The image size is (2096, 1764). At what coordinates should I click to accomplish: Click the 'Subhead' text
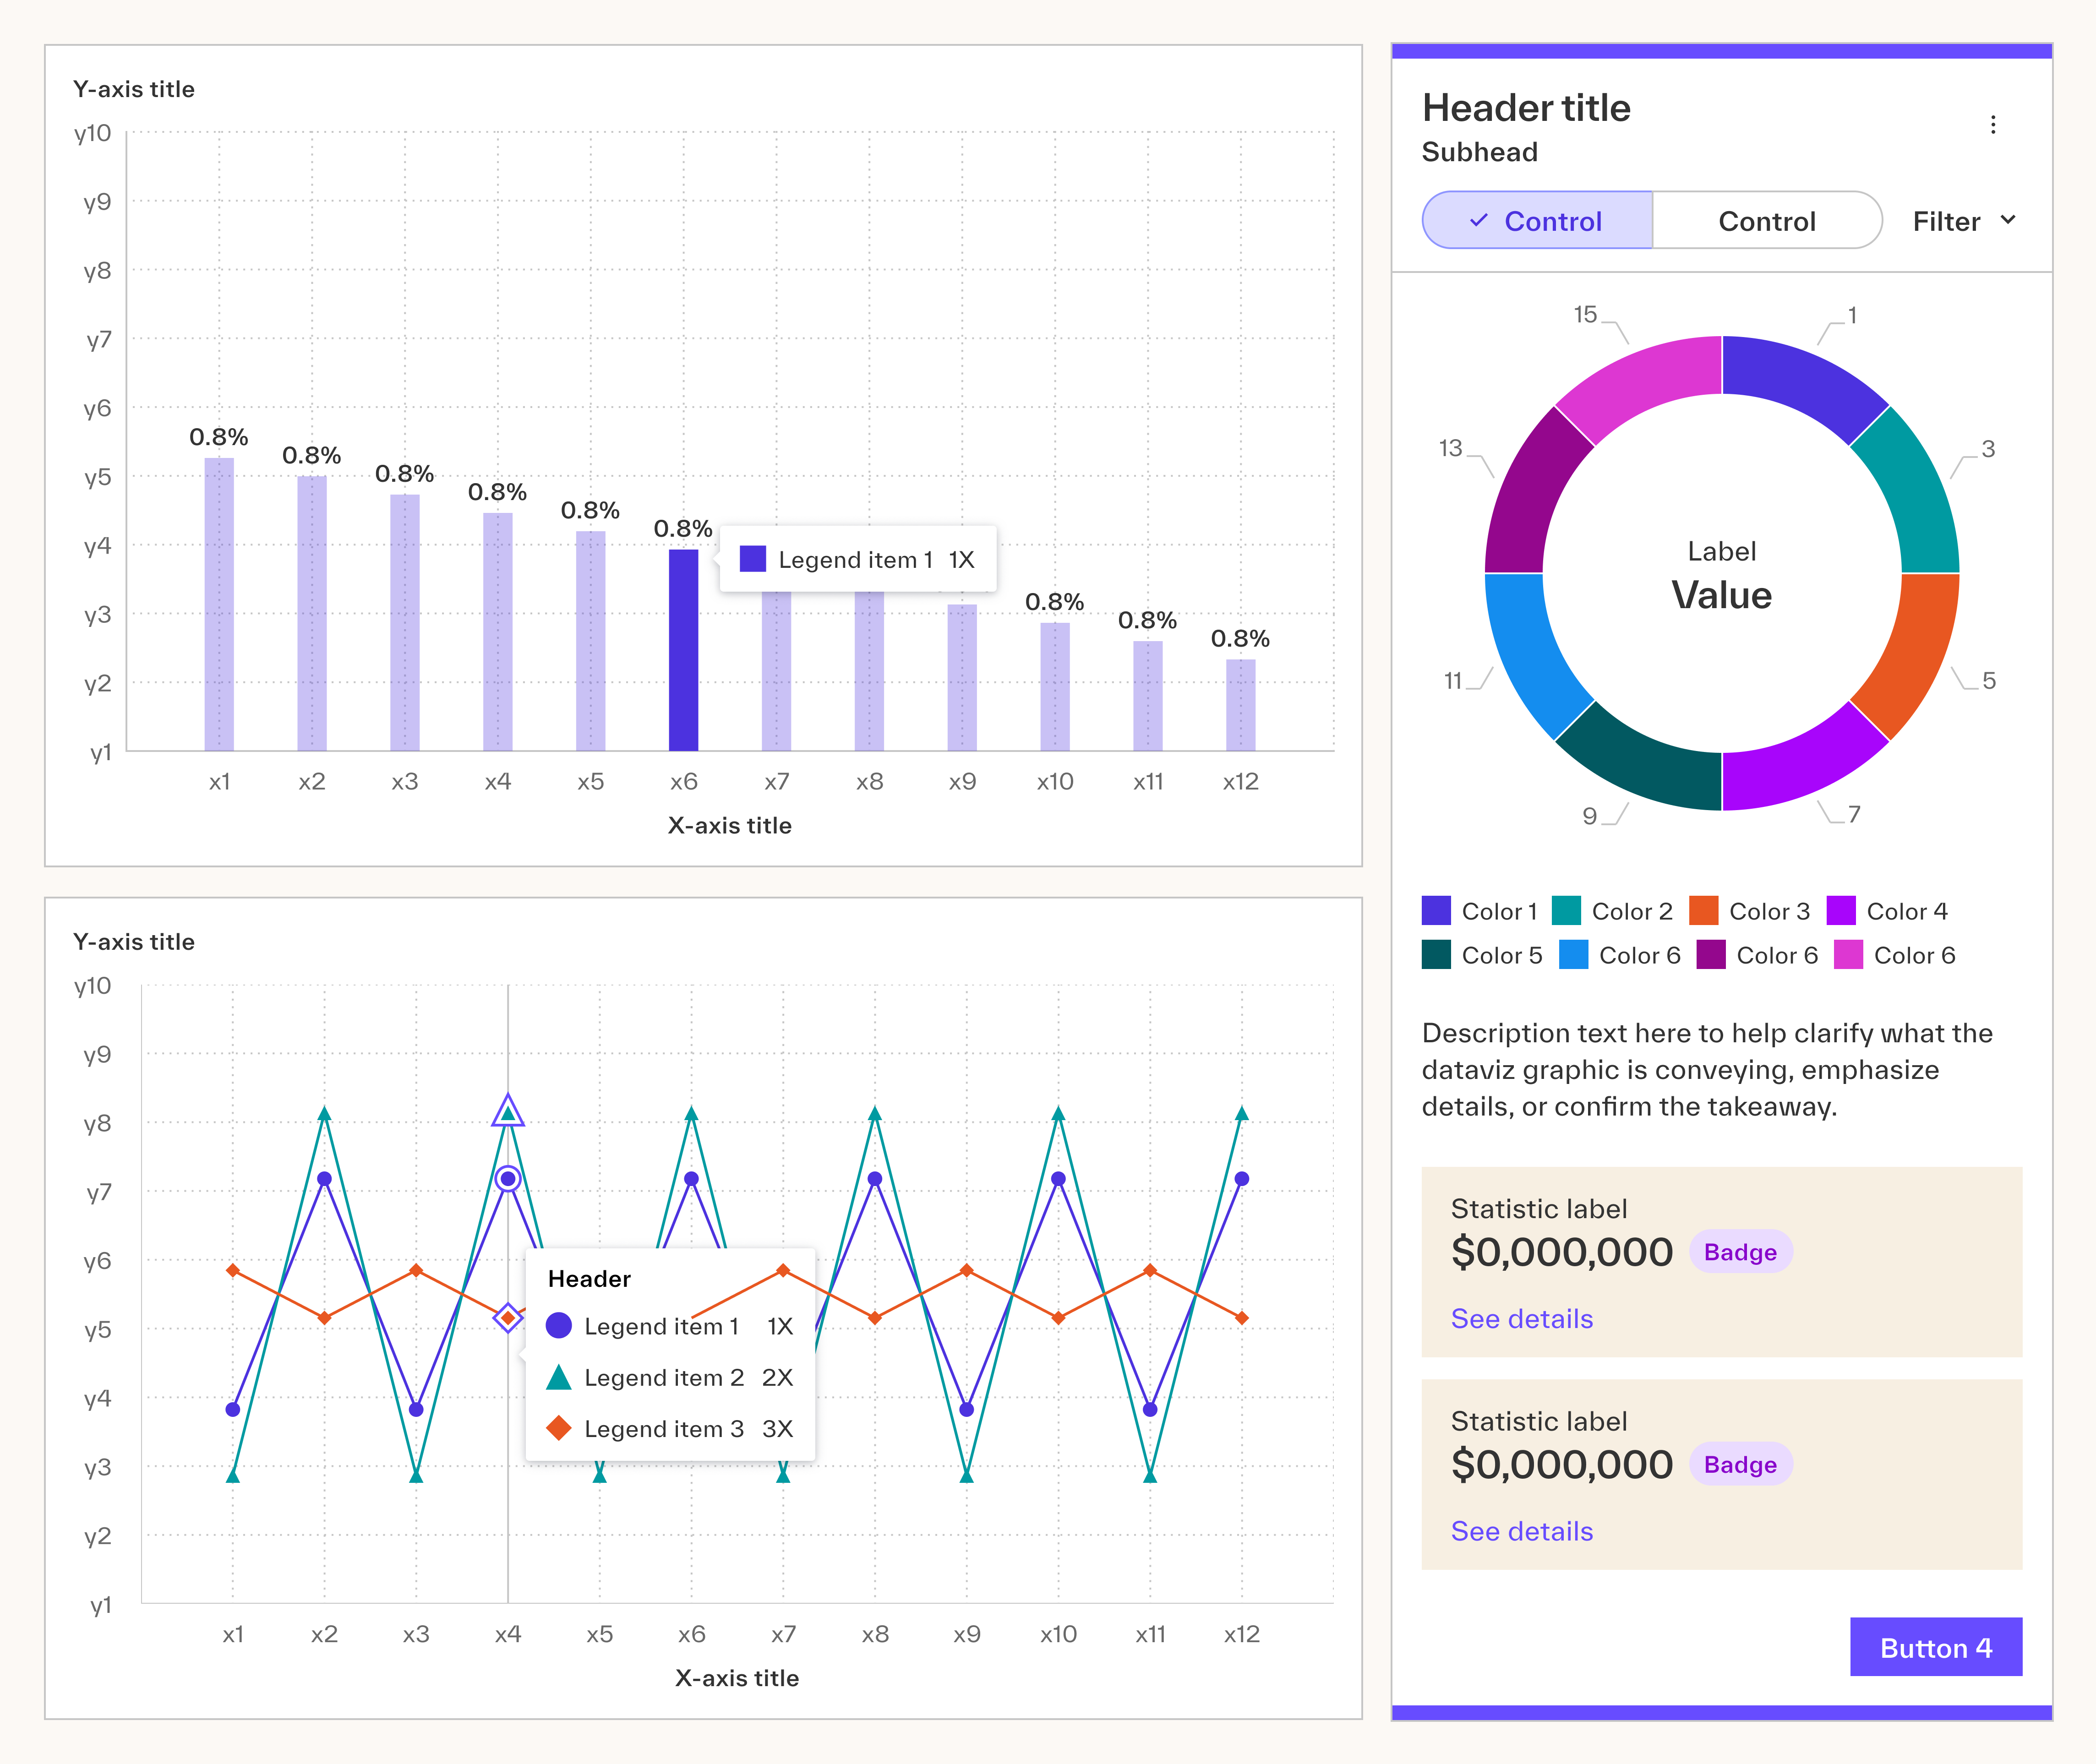[1480, 152]
